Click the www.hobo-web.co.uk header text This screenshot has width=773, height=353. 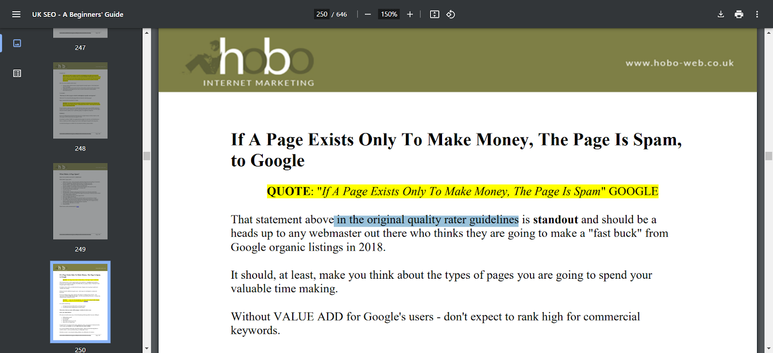coord(679,63)
